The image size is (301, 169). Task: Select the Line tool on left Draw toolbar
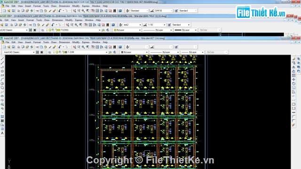point(2,59)
